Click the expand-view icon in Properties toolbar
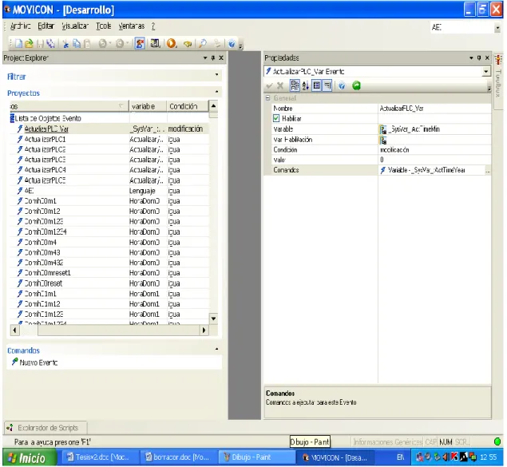The height and width of the screenshot is (467, 507). (x=316, y=85)
